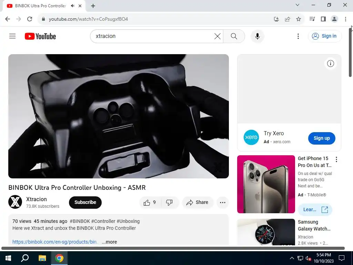Open Samsung Galaxy Watch video thumbnail
This screenshot has height=265, width=353.
pos(266,232)
